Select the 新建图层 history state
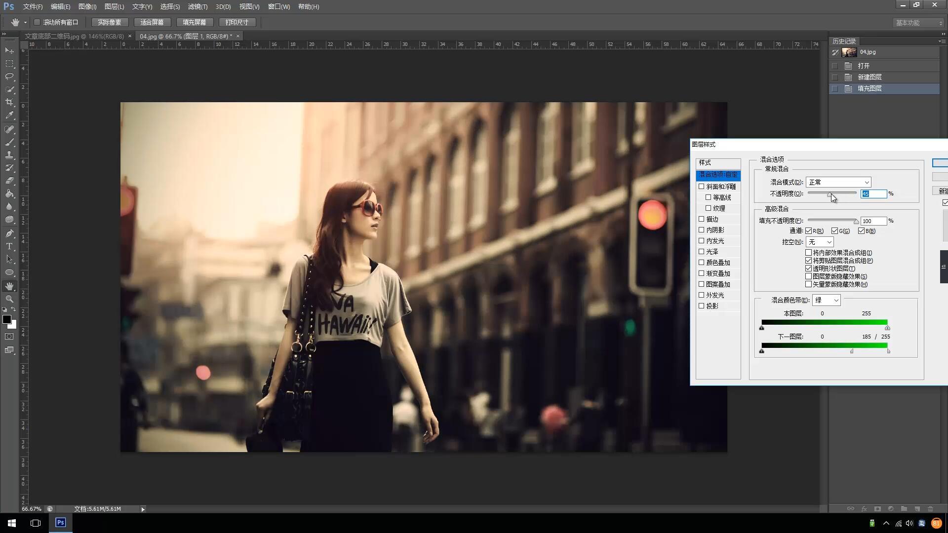This screenshot has width=948, height=533. [x=869, y=77]
